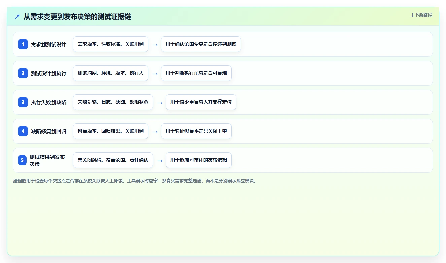The height and width of the screenshot is (263, 446).
Task: Select the 执行失败到缺陷 step label
Action: pyautogui.click(x=48, y=102)
